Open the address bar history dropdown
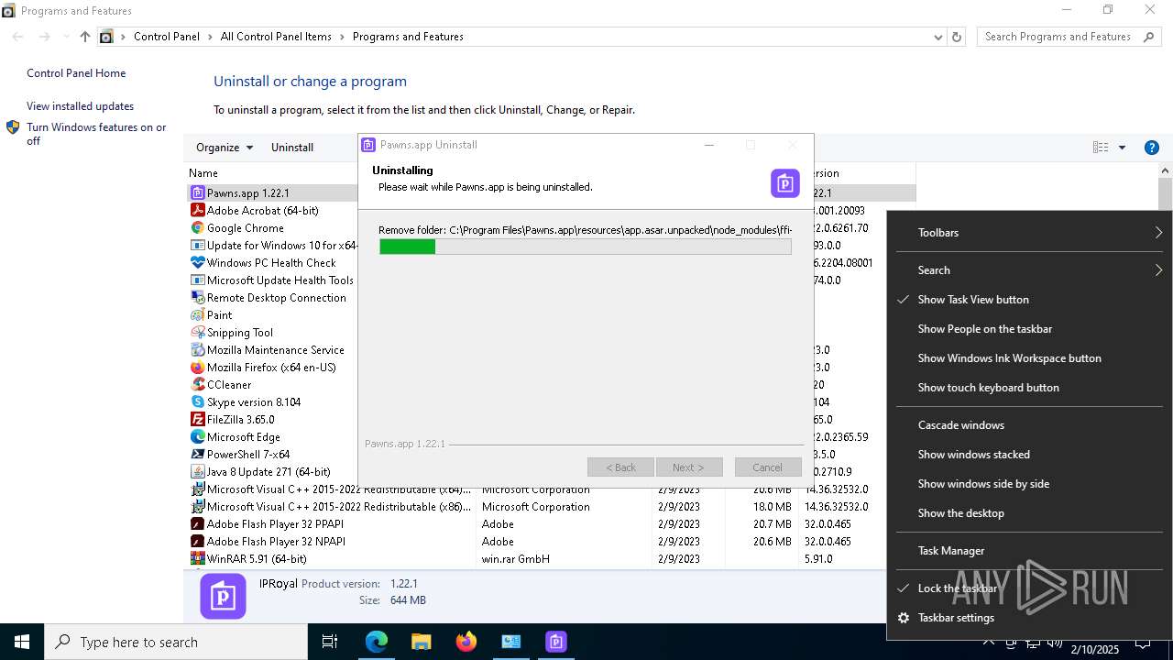 tap(937, 37)
